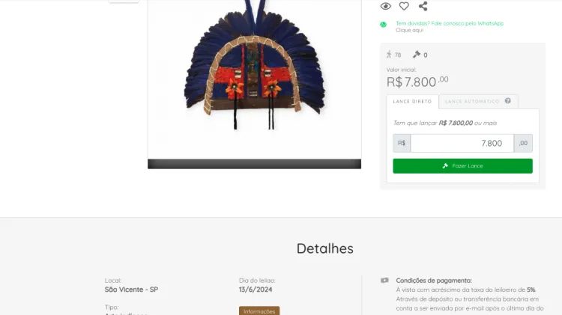562x315 pixels.
Task: Focus the bid amount input field
Action: [x=462, y=143]
